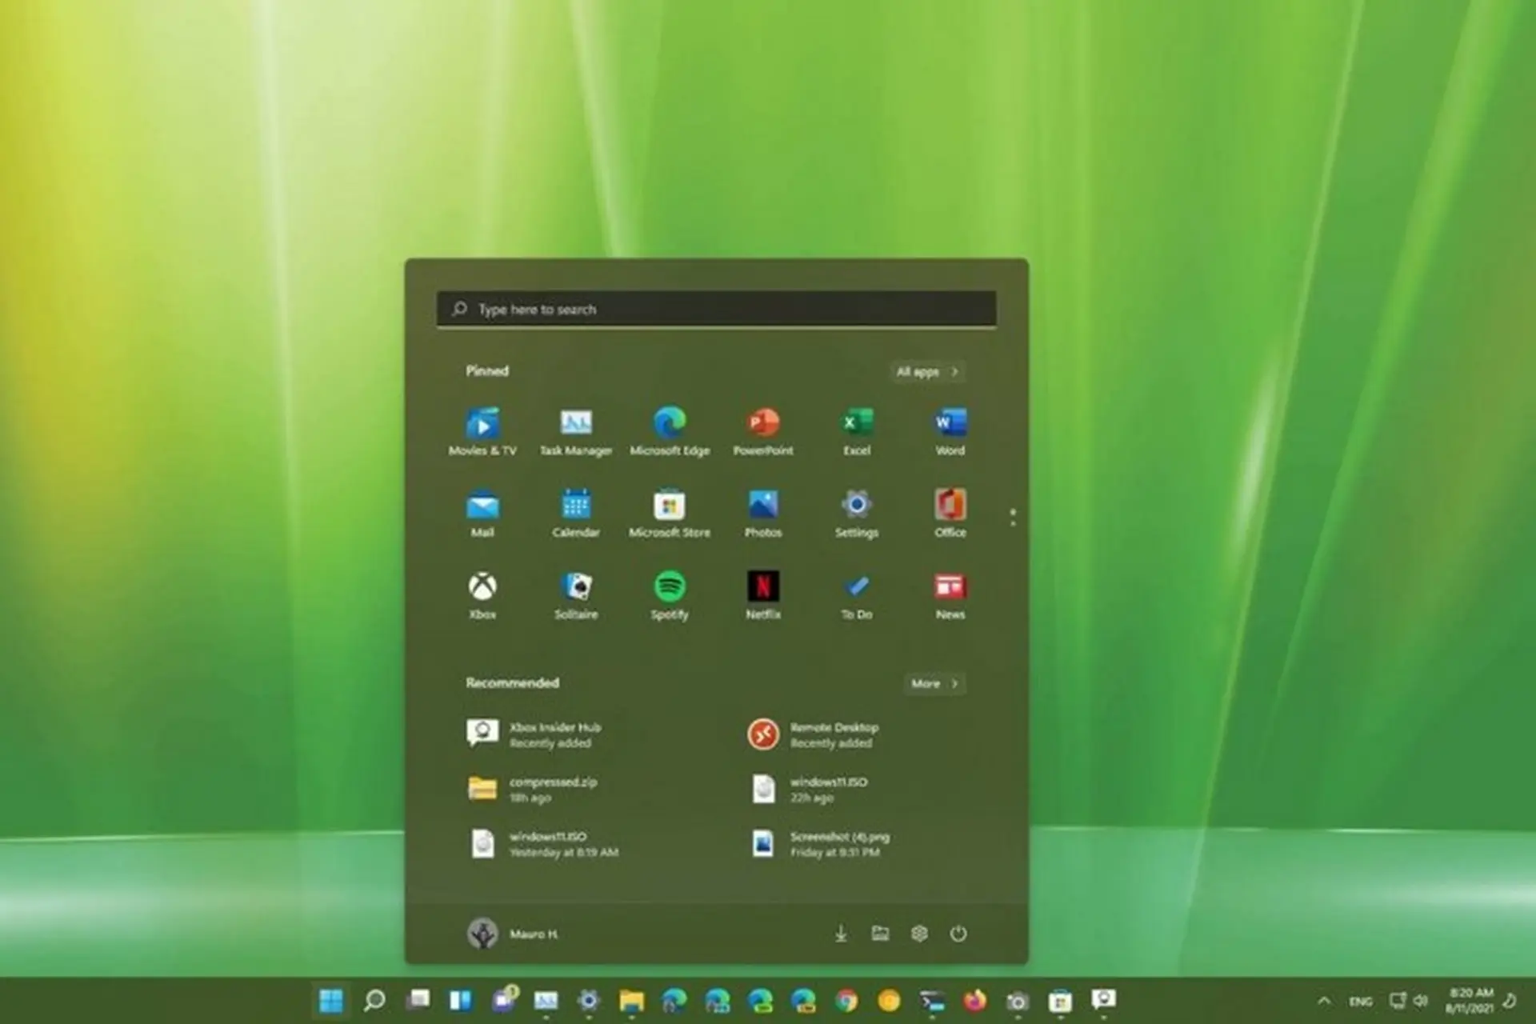Open Windows Terminal on the taskbar
The width and height of the screenshot is (1536, 1024).
(x=932, y=1000)
